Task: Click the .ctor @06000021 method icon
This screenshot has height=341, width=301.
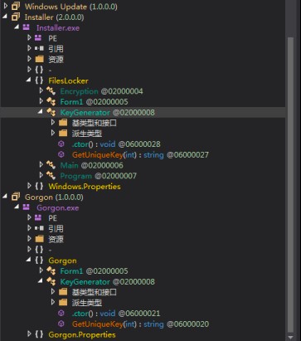Action: click(x=61, y=314)
